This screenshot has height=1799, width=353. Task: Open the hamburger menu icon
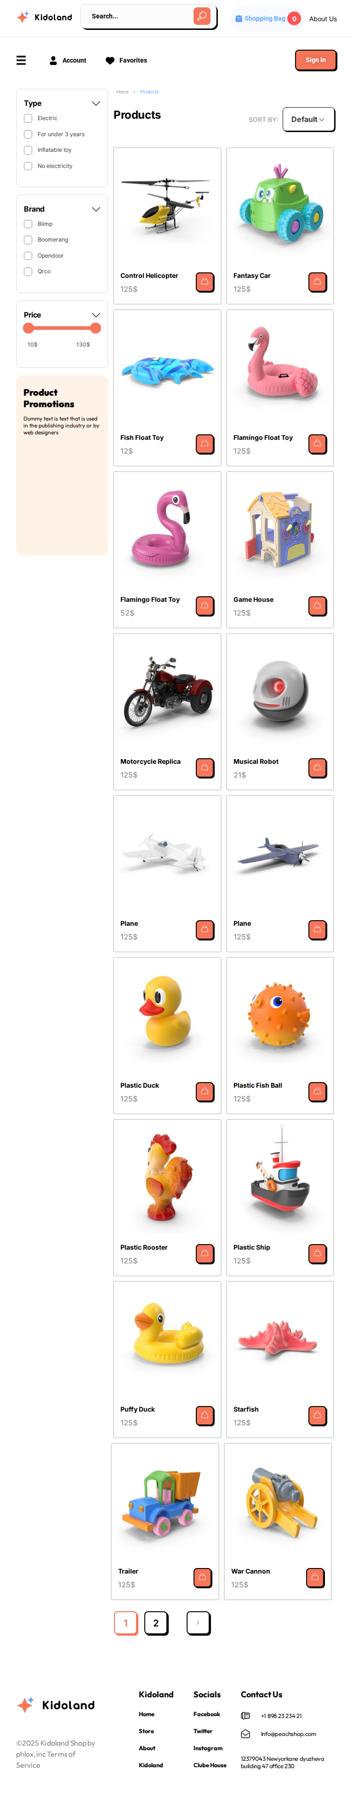pos(22,61)
